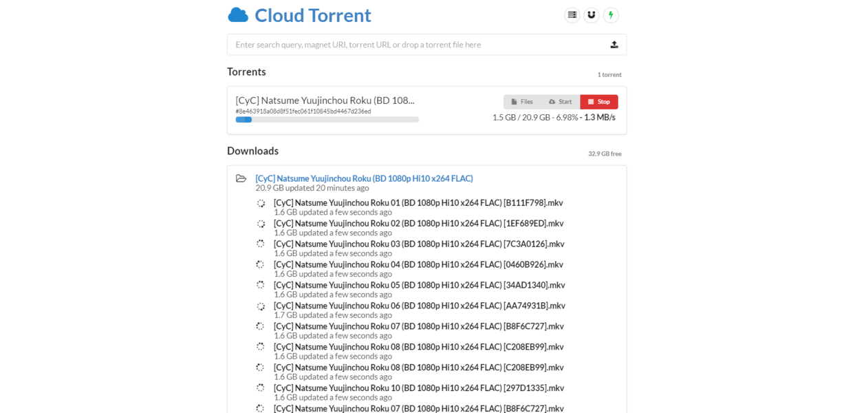Click '20.9 GB updated 20 minutes ago' text
Screen dimensions: 853x413
[312, 188]
